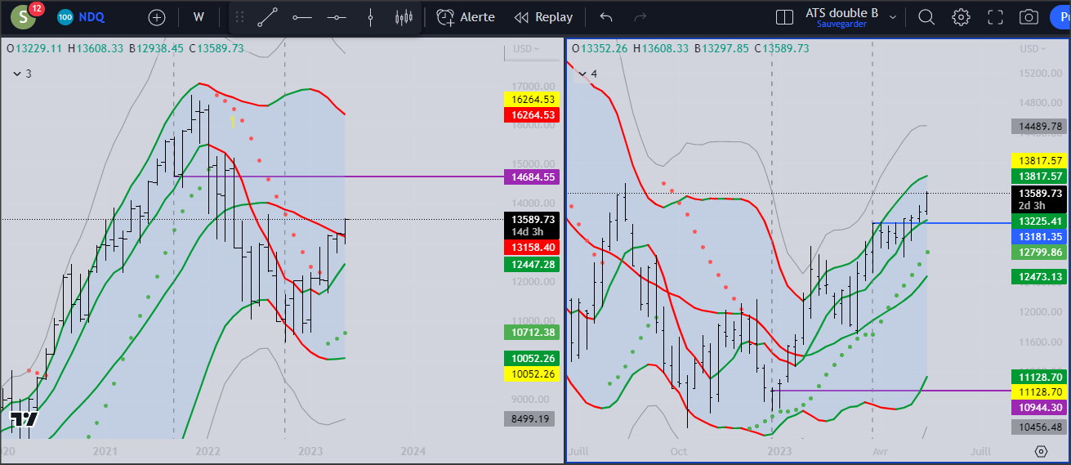Image resolution: width=1071 pixels, height=465 pixels.
Task: Click the ATS double B layout name
Action: tap(841, 12)
